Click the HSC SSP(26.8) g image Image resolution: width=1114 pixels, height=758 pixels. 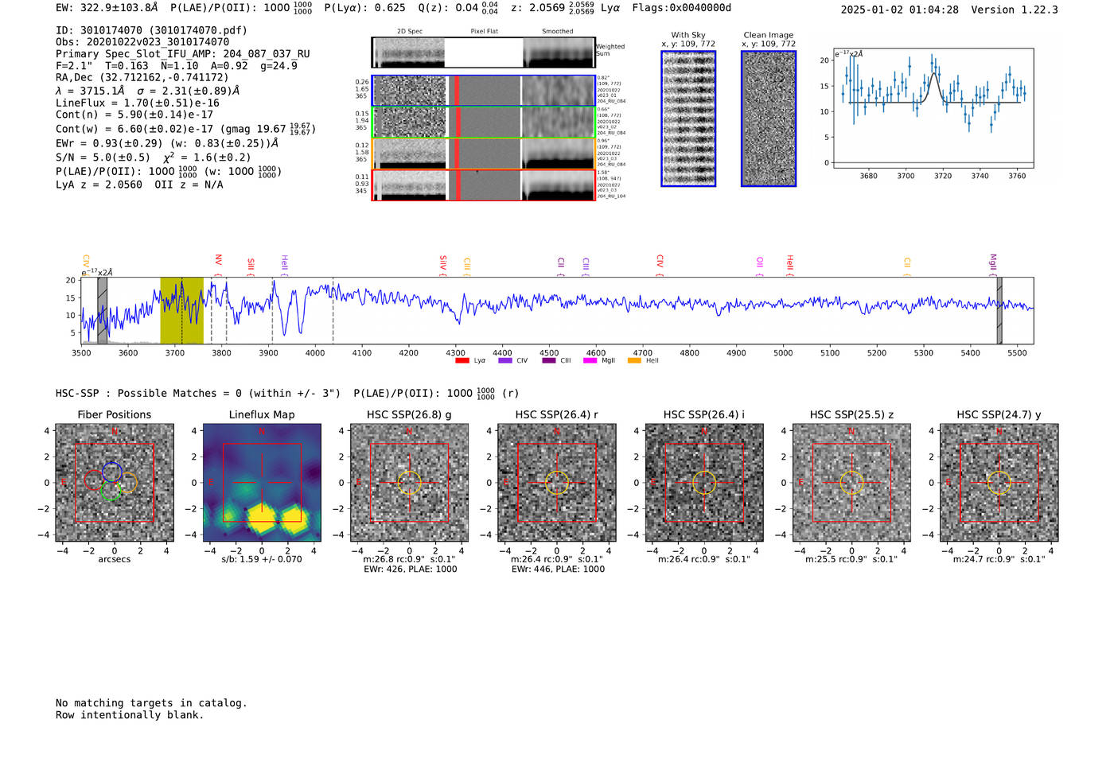tap(409, 483)
